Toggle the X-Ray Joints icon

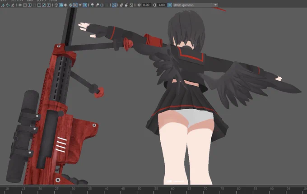131,5
